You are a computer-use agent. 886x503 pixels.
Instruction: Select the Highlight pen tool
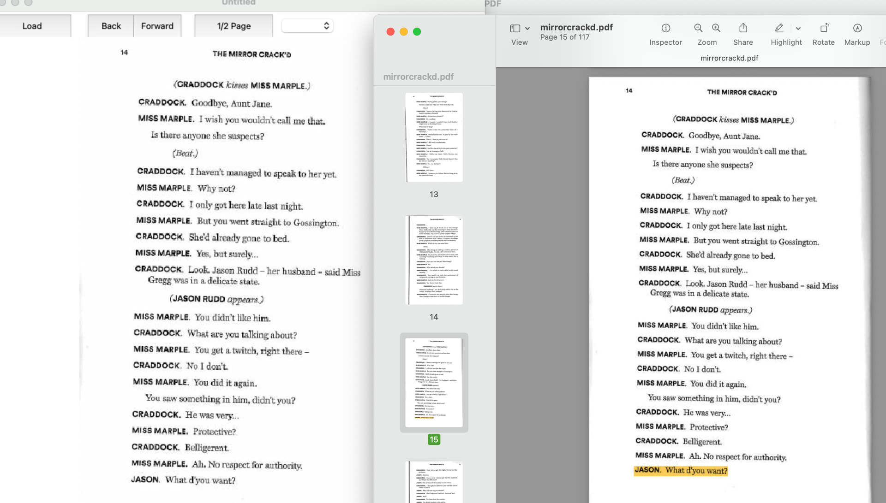click(779, 28)
